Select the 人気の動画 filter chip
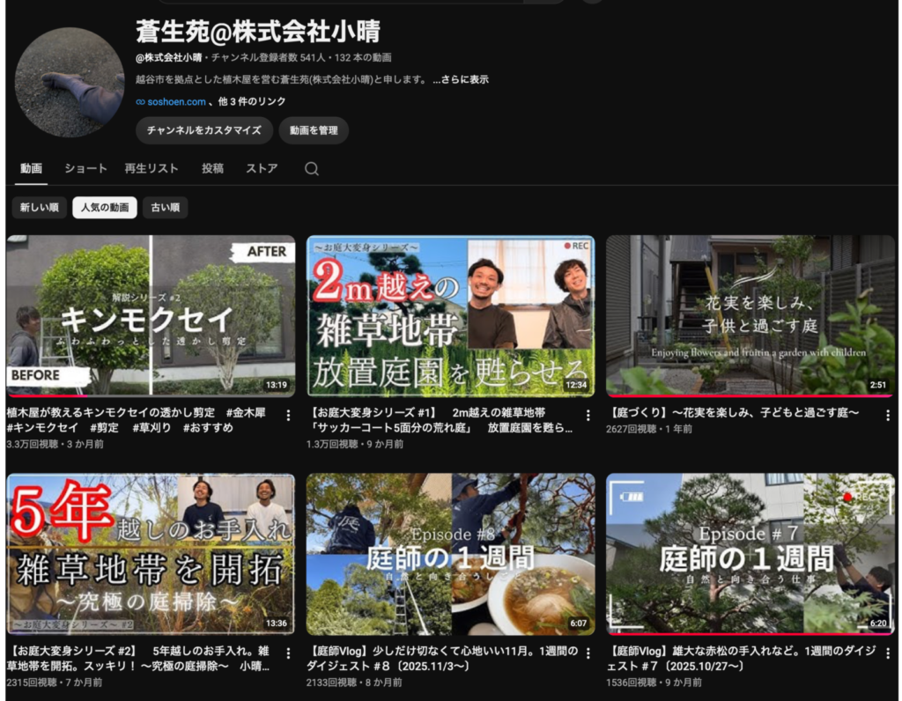Viewport: 902px width, 701px height. click(x=105, y=208)
